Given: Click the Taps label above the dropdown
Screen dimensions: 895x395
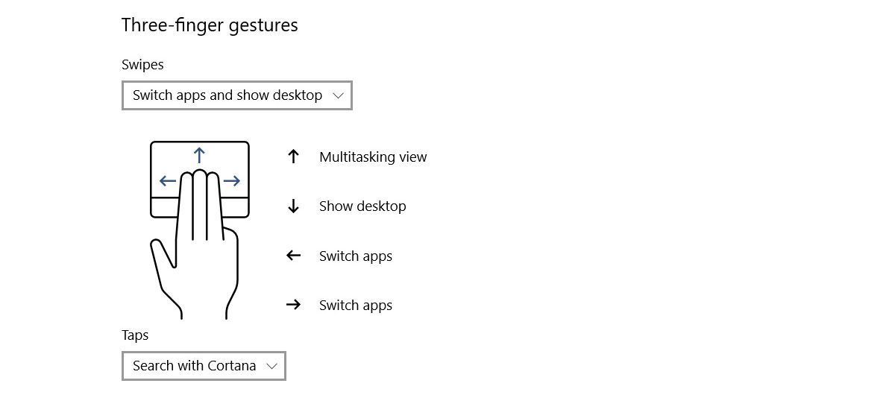Looking at the screenshot, I should (x=135, y=335).
